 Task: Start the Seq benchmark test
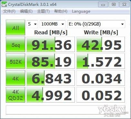pyautogui.click(x=15, y=44)
